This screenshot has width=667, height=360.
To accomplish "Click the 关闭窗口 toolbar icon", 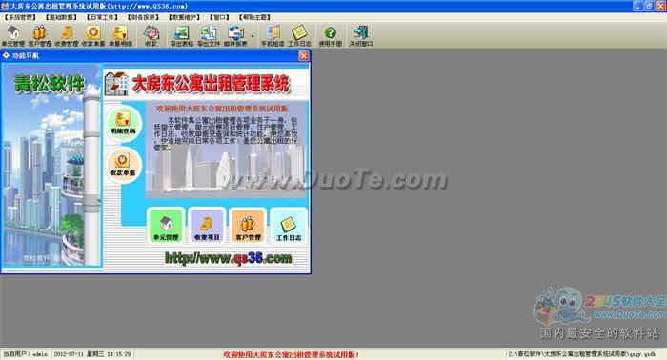I will [361, 35].
